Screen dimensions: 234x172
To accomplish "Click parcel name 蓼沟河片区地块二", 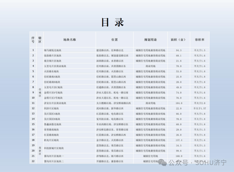I will click(54, 161).
